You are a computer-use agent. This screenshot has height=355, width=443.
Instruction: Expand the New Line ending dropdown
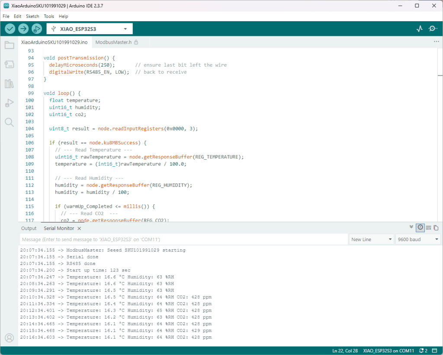click(372, 239)
